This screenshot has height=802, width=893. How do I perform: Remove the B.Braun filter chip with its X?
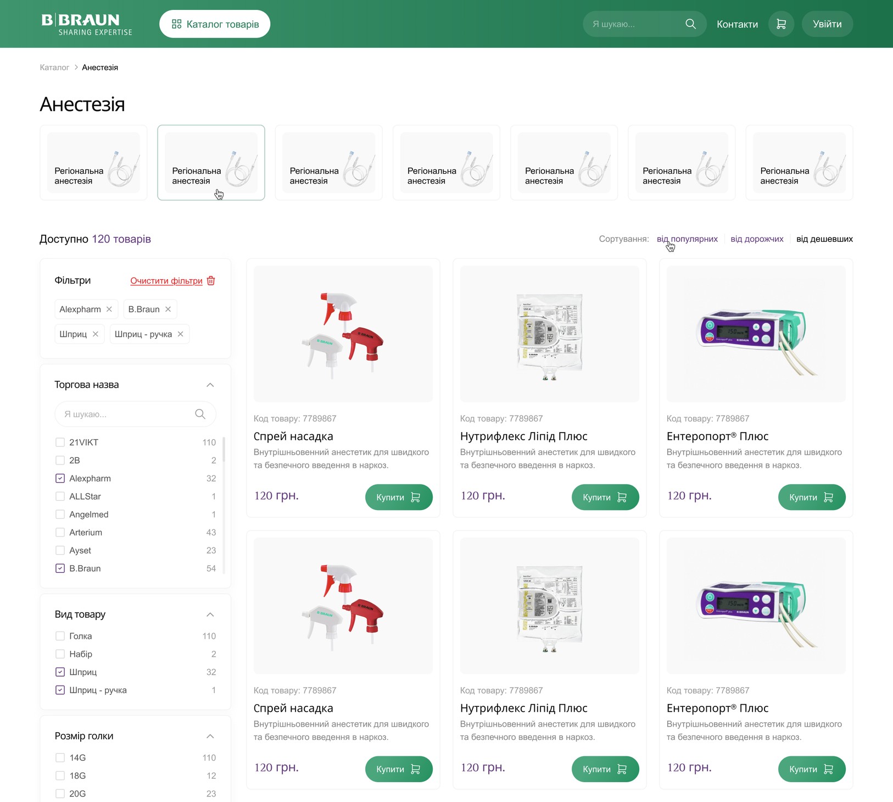coord(168,309)
